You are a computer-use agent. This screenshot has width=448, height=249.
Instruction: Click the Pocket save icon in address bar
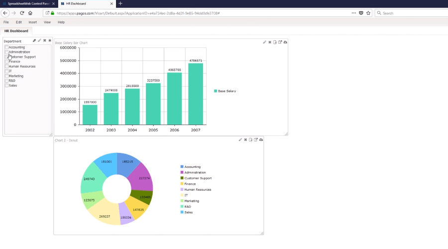361,13
